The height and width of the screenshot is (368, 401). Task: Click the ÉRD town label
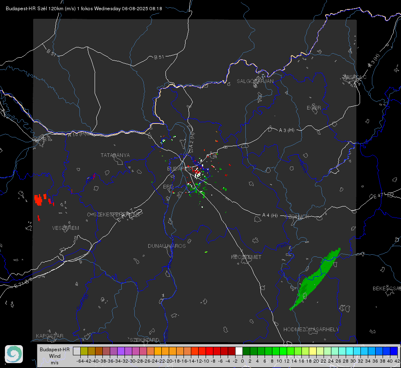coord(168,187)
